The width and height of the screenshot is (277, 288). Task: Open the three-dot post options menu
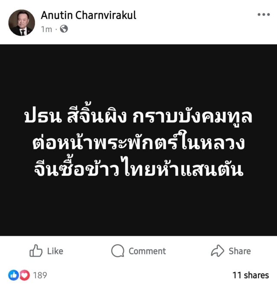[264, 15]
